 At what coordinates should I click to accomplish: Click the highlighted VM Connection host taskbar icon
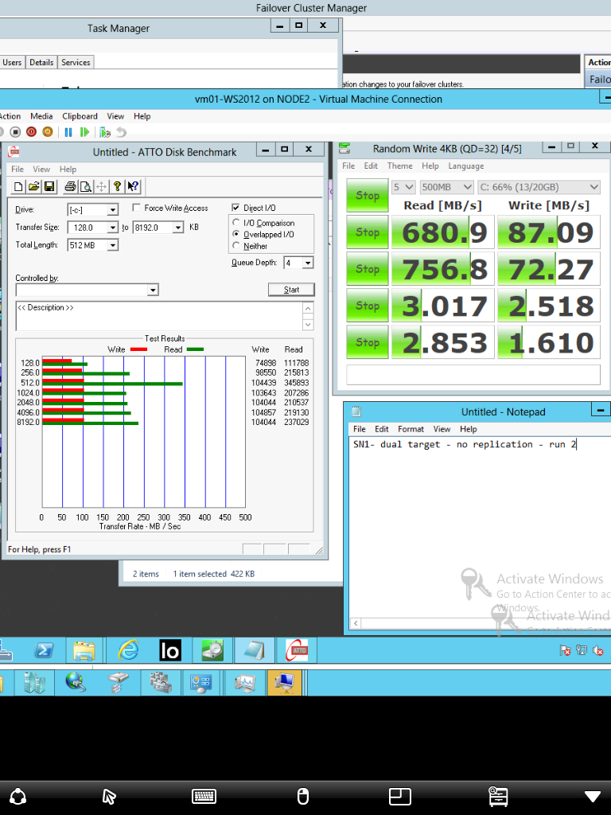point(284,682)
